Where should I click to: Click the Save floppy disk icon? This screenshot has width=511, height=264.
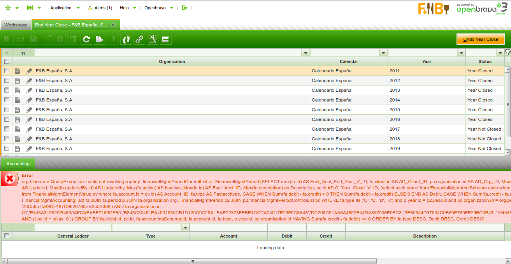pyautogui.click(x=33, y=39)
